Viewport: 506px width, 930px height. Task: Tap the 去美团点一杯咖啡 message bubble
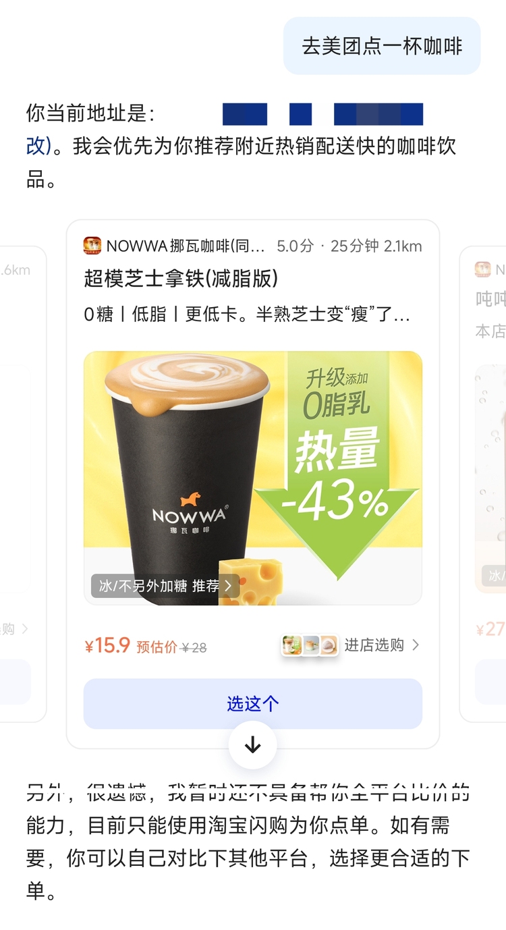382,46
